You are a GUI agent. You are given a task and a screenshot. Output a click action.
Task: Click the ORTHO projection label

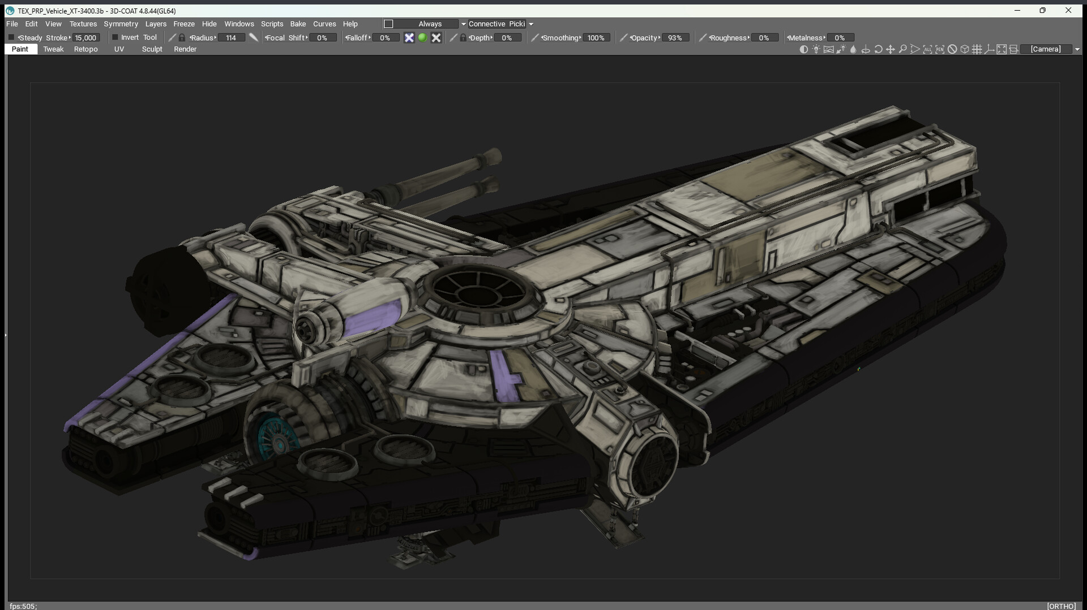pyautogui.click(x=1062, y=606)
